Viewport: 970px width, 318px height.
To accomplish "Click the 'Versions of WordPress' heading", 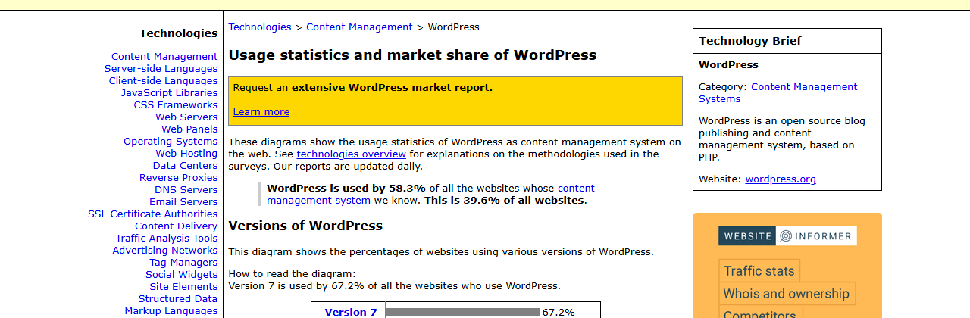I will [305, 226].
